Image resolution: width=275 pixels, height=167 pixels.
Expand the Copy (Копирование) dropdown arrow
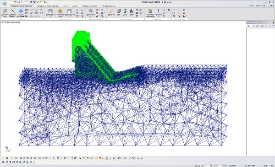pyautogui.click(x=51, y=16)
